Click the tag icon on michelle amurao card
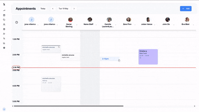This screenshot has height=112, width=199. tap(59, 47)
